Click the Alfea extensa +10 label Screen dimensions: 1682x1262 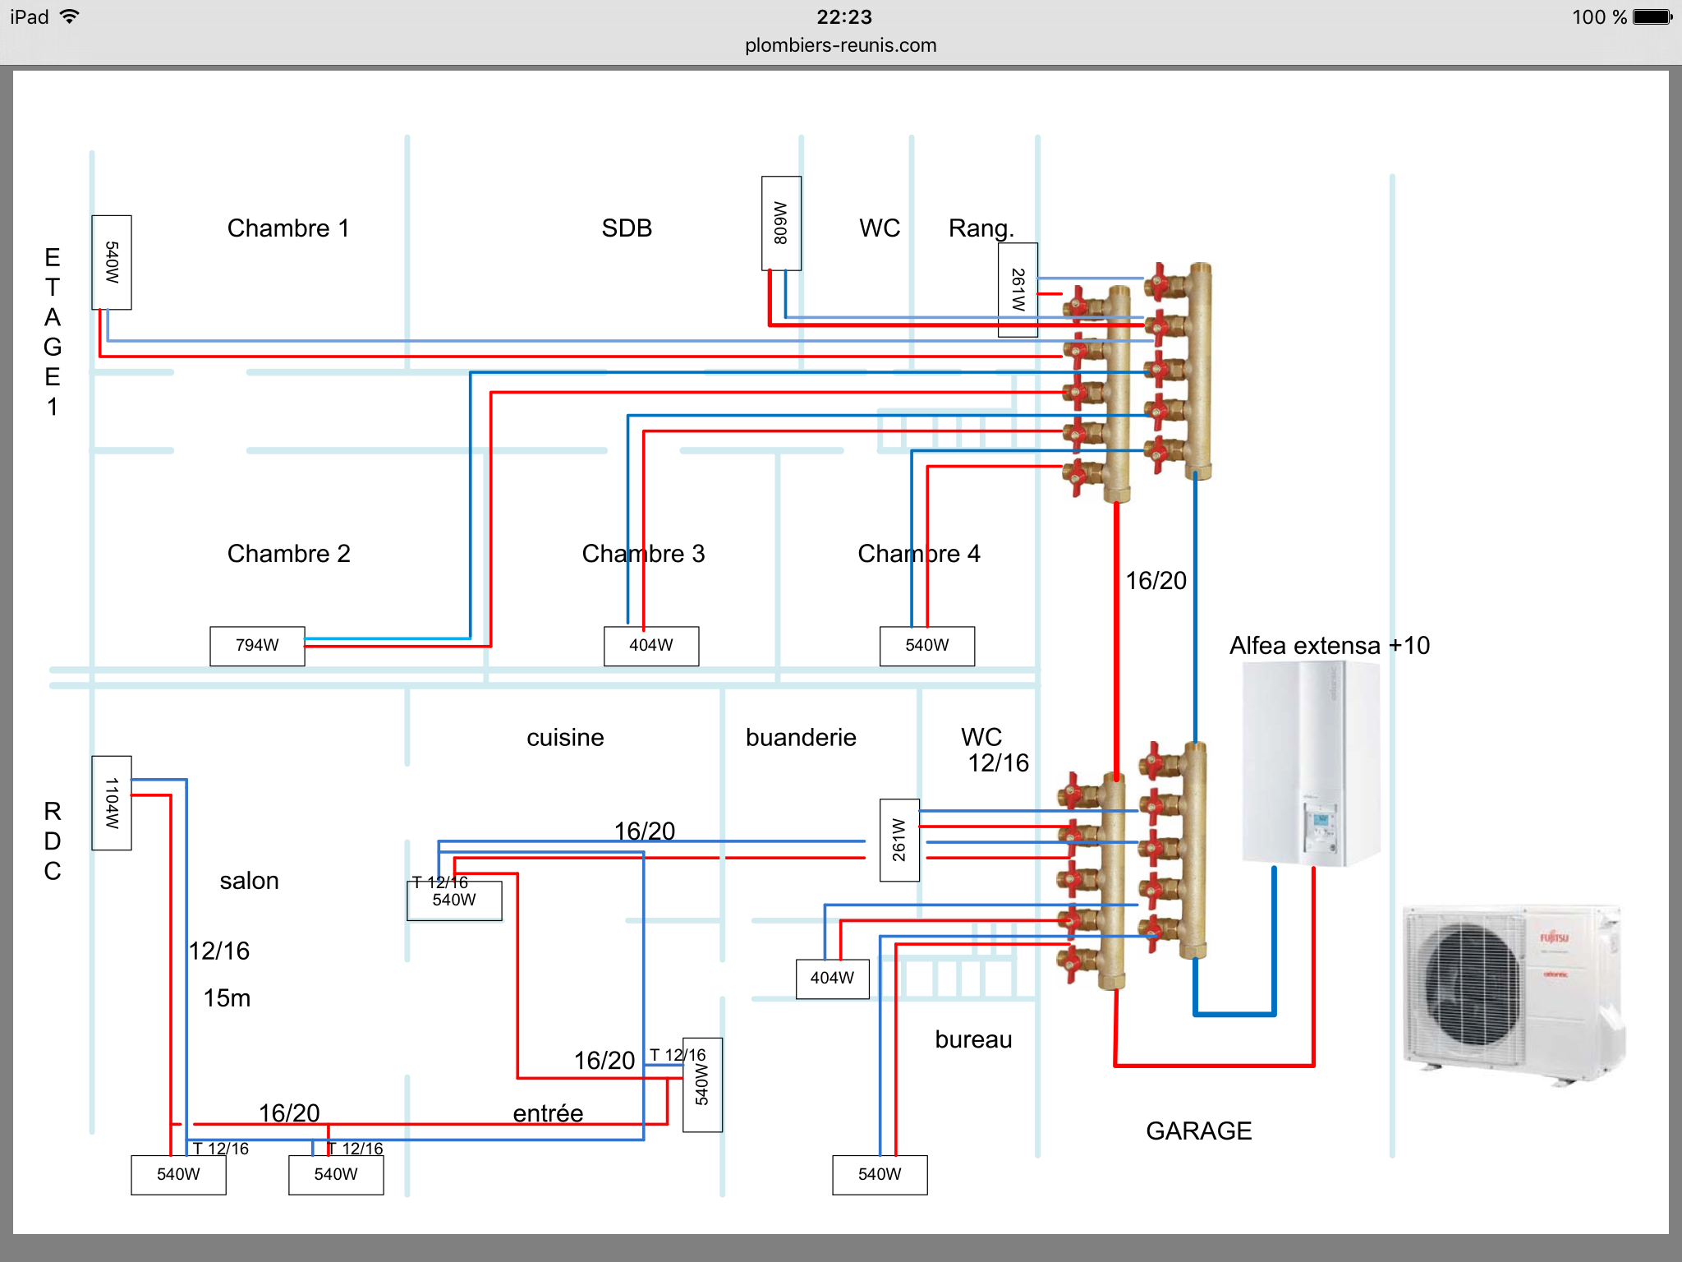point(1329,646)
